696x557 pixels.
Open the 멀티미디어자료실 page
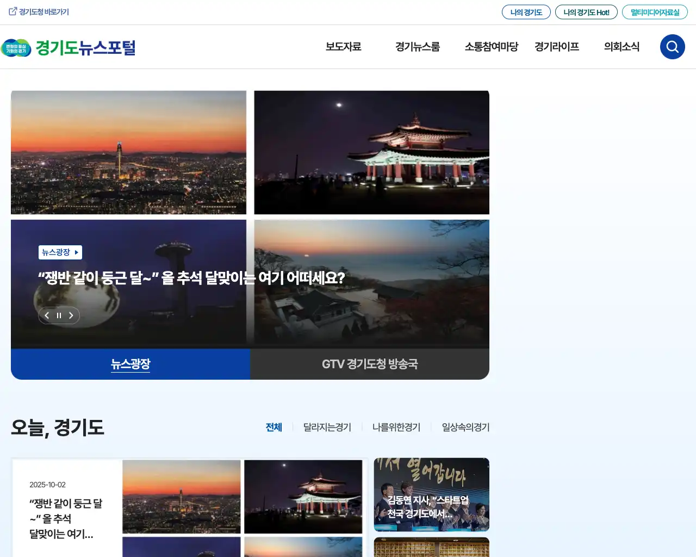[655, 11]
